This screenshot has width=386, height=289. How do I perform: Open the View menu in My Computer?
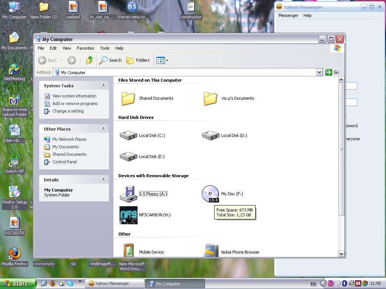pyautogui.click(x=67, y=48)
